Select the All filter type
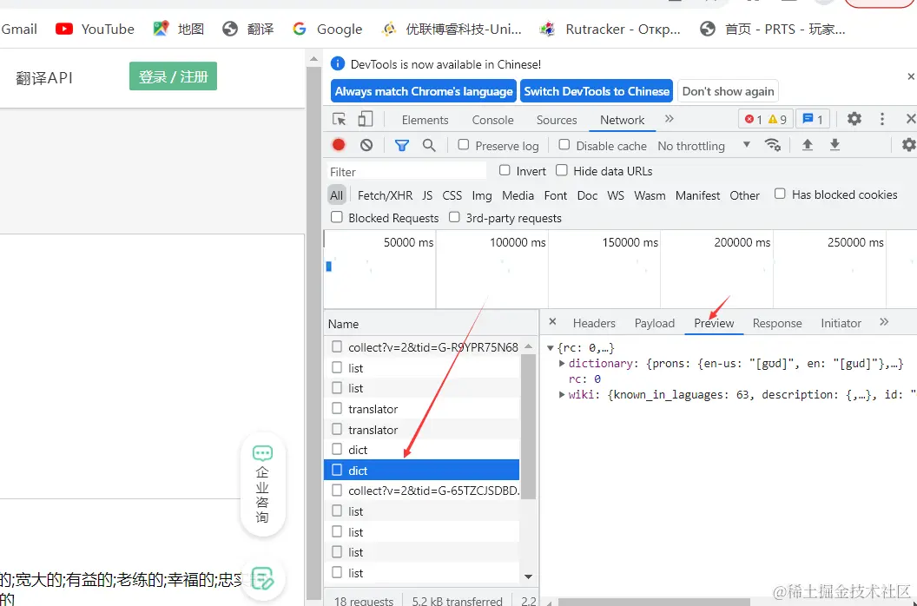This screenshot has height=606, width=917. point(336,195)
